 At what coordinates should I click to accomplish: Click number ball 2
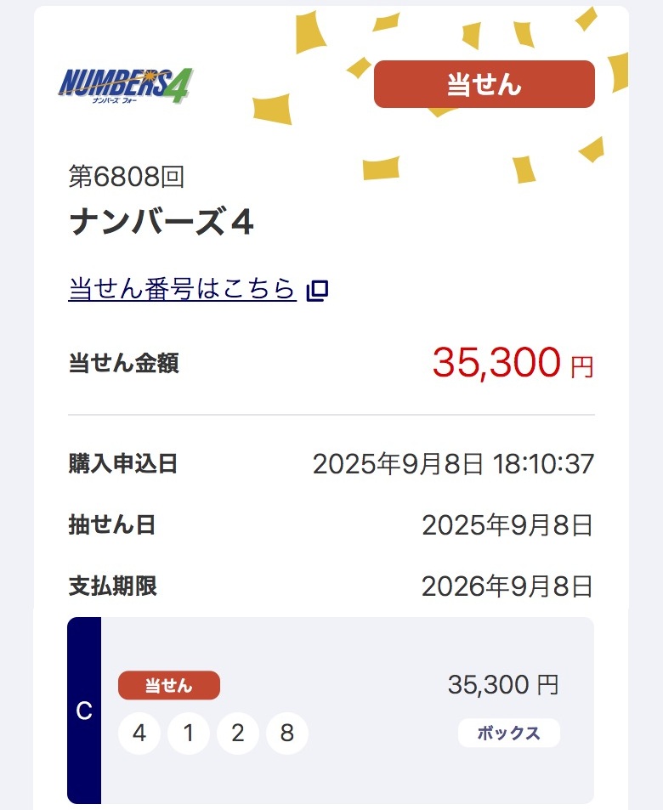point(238,733)
